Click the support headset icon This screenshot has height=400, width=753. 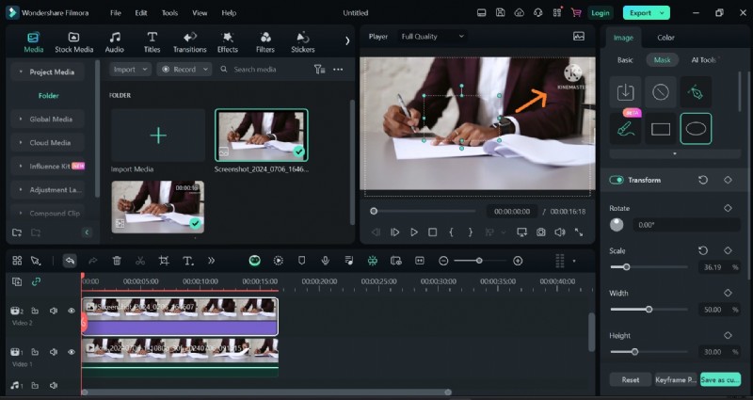pyautogui.click(x=537, y=13)
